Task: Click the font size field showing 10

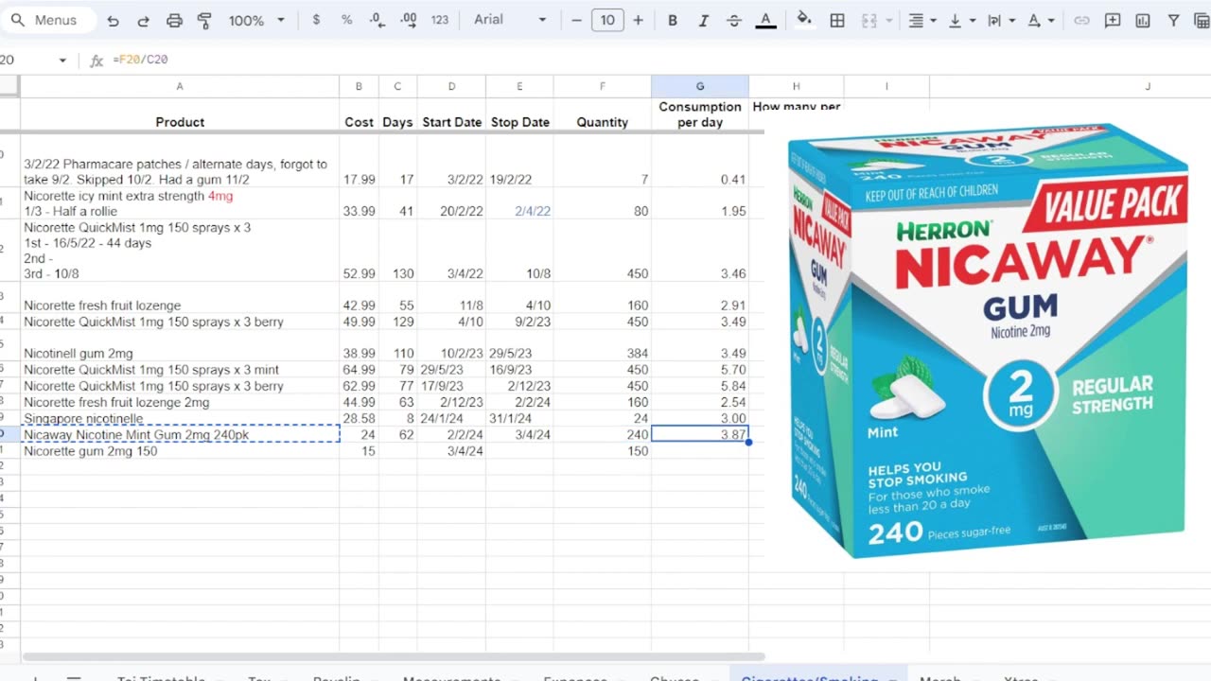Action: pyautogui.click(x=607, y=20)
